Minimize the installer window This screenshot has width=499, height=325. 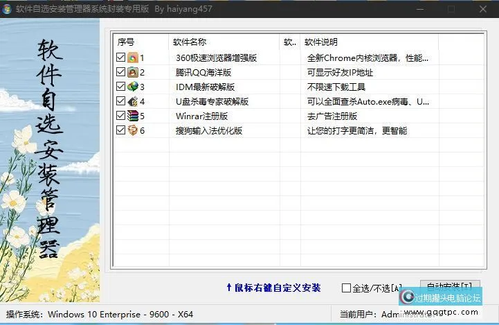[x=420, y=9]
